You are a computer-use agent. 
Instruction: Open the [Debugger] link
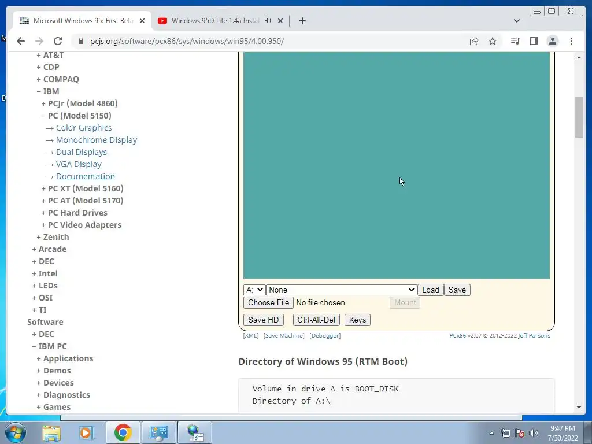(325, 336)
